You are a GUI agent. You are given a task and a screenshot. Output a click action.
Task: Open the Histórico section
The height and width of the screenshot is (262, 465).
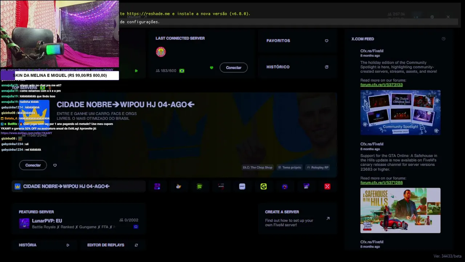pyautogui.click(x=298, y=67)
